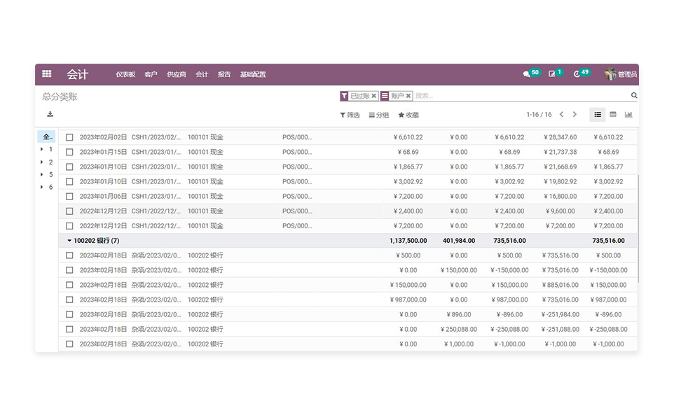Open the 报告 menu
This screenshot has height=415, width=674.
click(224, 74)
